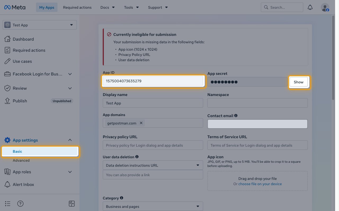This screenshot has width=339, height=211.
Task: Click the Alert Inbox bell icon
Action: [7, 184]
